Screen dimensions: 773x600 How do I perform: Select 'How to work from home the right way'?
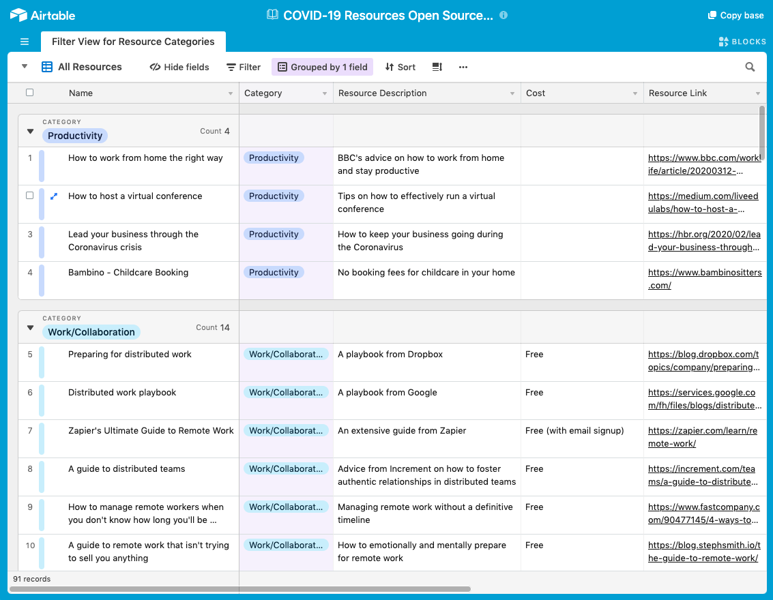coord(145,158)
